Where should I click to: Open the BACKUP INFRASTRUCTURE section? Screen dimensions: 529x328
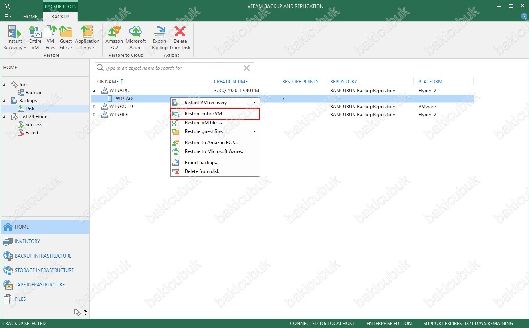44,256
